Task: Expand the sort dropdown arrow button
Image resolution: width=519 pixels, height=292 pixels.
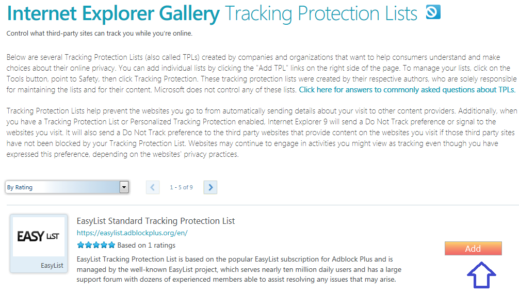Action: tap(124, 187)
